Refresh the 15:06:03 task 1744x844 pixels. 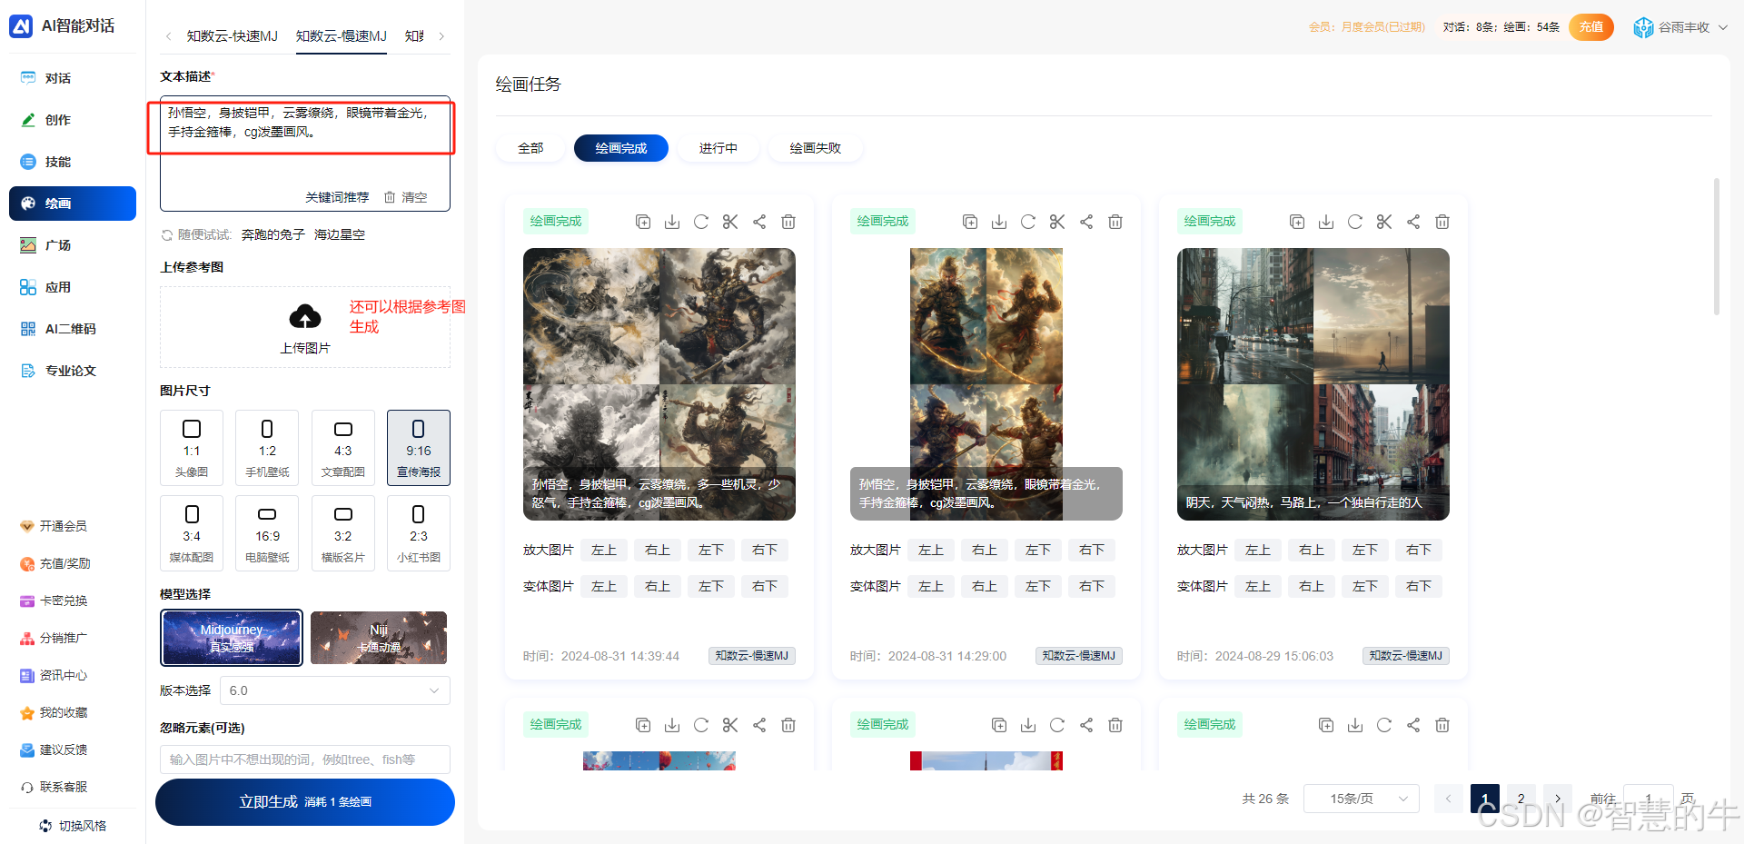[x=1355, y=222]
